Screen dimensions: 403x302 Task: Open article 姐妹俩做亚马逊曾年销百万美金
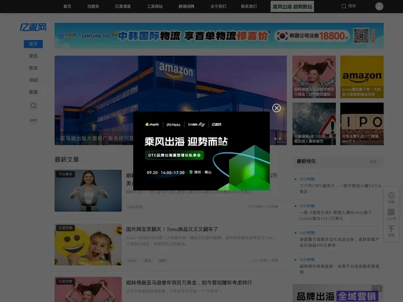pyautogui.click(x=189, y=282)
